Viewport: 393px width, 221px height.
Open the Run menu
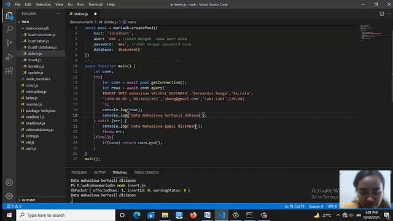click(80, 4)
